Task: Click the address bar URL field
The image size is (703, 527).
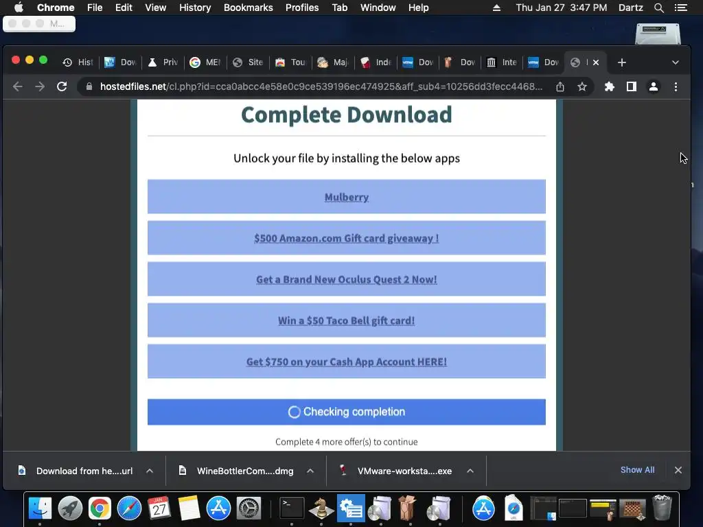Action: coord(321,86)
